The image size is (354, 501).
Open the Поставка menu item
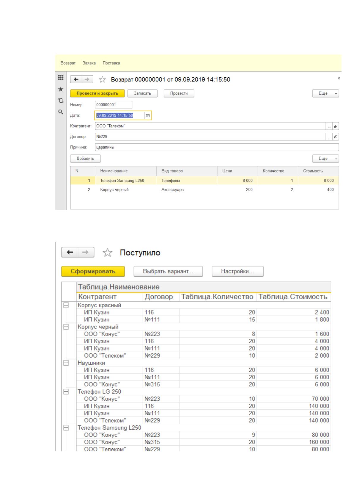click(111, 63)
